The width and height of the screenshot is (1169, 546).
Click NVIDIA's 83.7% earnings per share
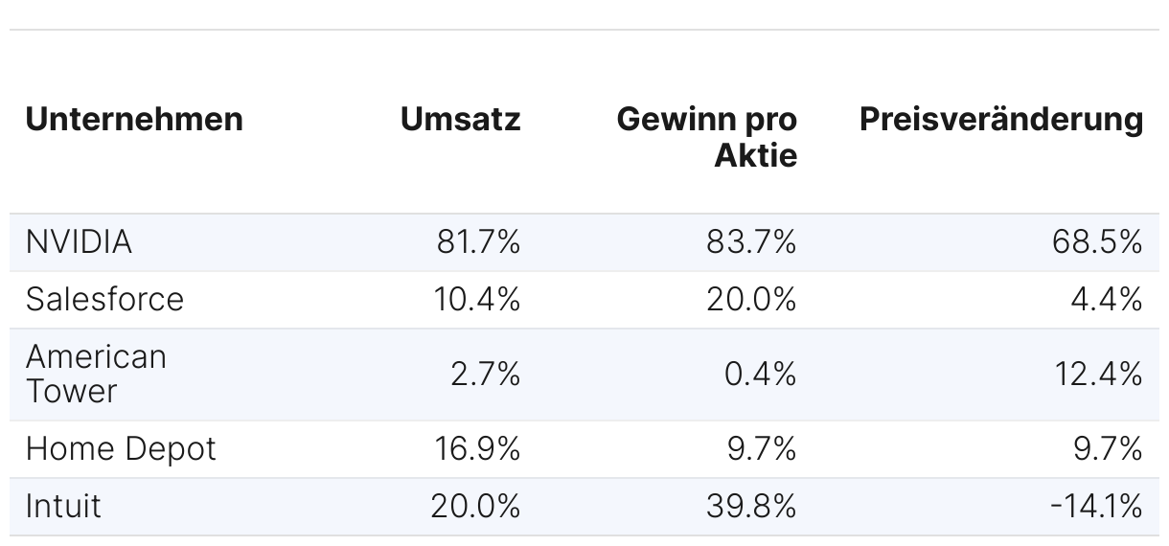751,242
